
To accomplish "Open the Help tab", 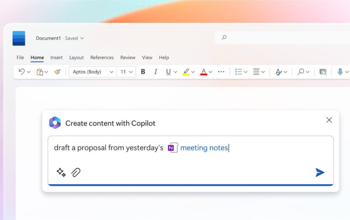I will pos(164,58).
